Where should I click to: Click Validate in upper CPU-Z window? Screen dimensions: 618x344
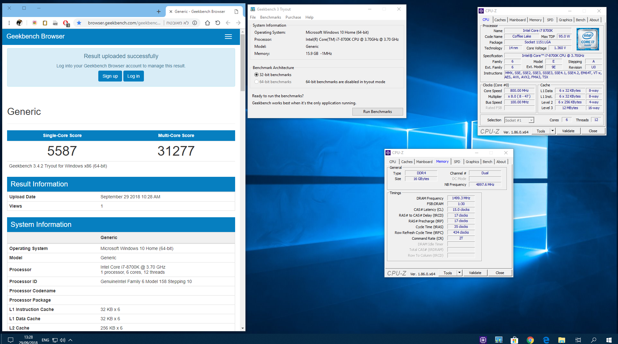tap(568, 131)
